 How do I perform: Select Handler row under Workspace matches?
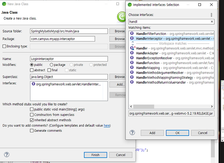172,48
